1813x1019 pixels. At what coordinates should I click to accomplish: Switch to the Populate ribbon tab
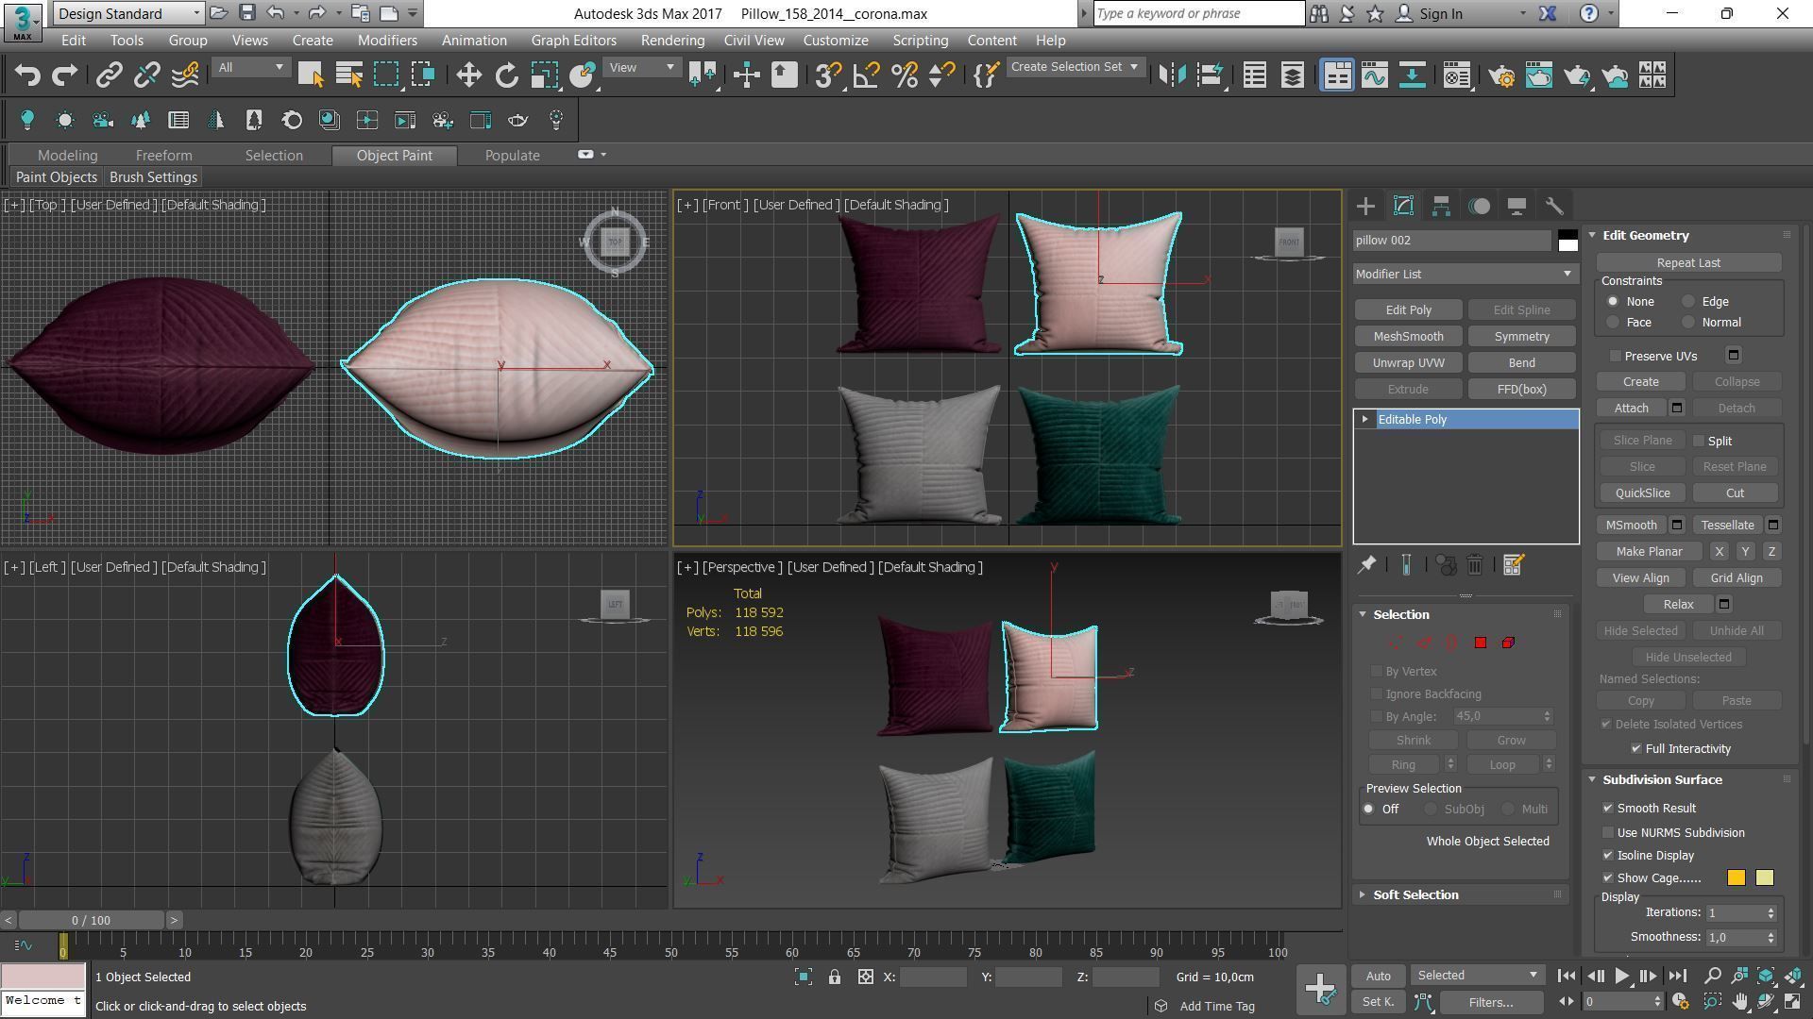tap(512, 156)
